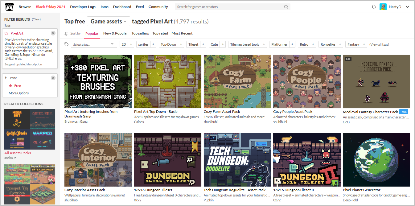The width and height of the screenshot is (415, 206).
Task: Click the Pixel Art tag label icon
Action: tap(6, 33)
